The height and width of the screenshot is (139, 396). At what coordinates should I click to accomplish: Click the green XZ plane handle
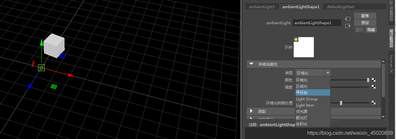pyautogui.click(x=54, y=86)
